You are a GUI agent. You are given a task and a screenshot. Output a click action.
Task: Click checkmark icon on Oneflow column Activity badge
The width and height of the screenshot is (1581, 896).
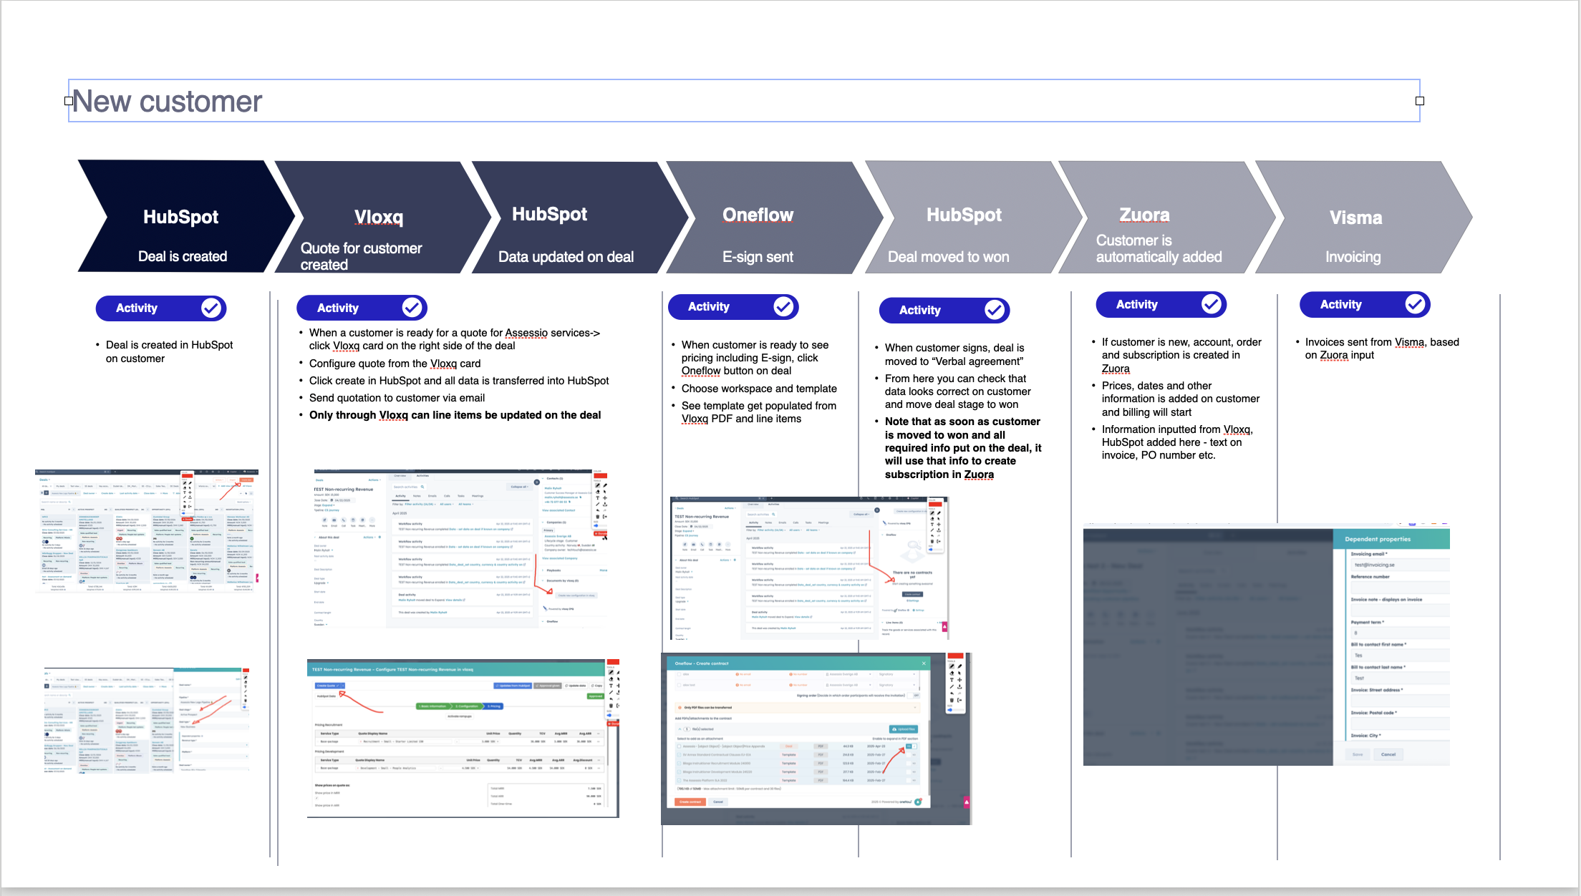click(783, 307)
